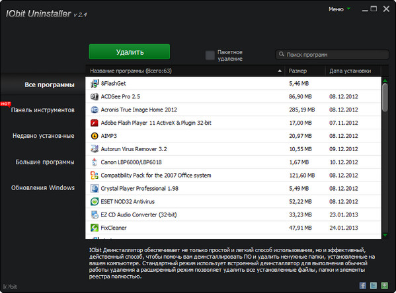Screen dimensions: 396x293
Task: Select the 8FlashGet row name
Action: pyautogui.click(x=114, y=83)
